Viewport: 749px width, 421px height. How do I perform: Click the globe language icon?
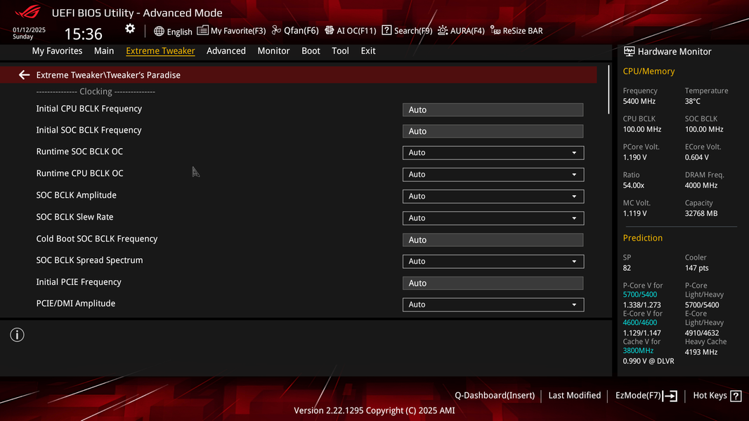point(159,32)
